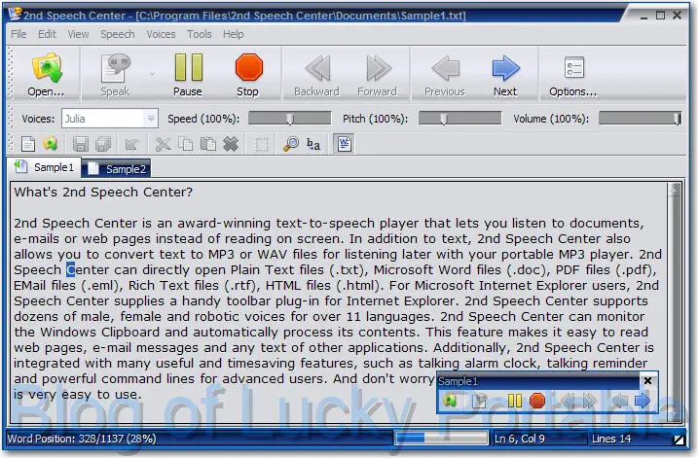The image size is (698, 458).
Task: Delete selection with the X icon
Action: pyautogui.click(x=231, y=144)
